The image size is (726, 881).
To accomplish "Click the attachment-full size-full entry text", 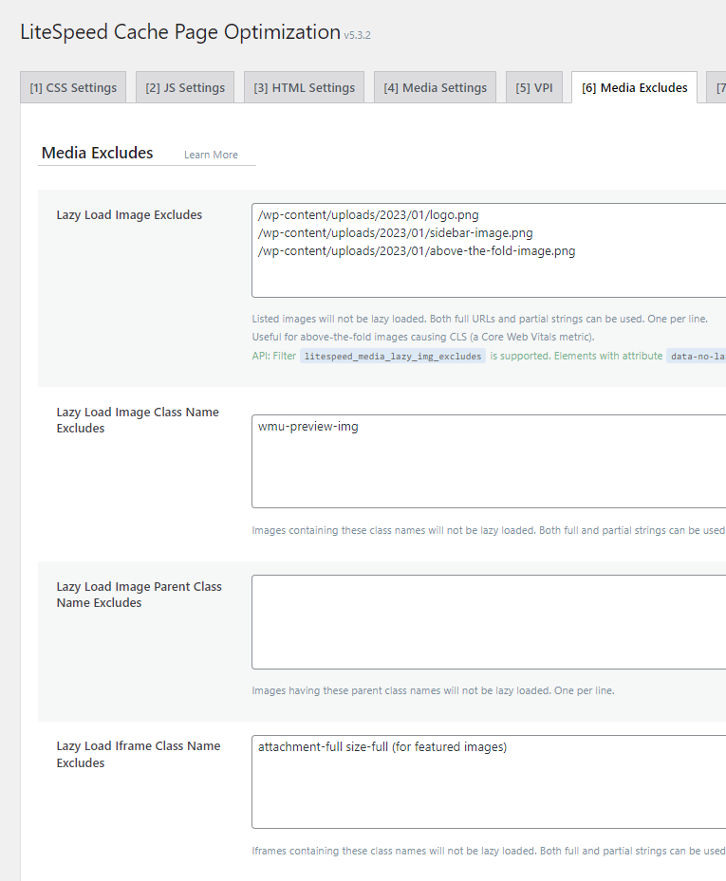I will 382,746.
